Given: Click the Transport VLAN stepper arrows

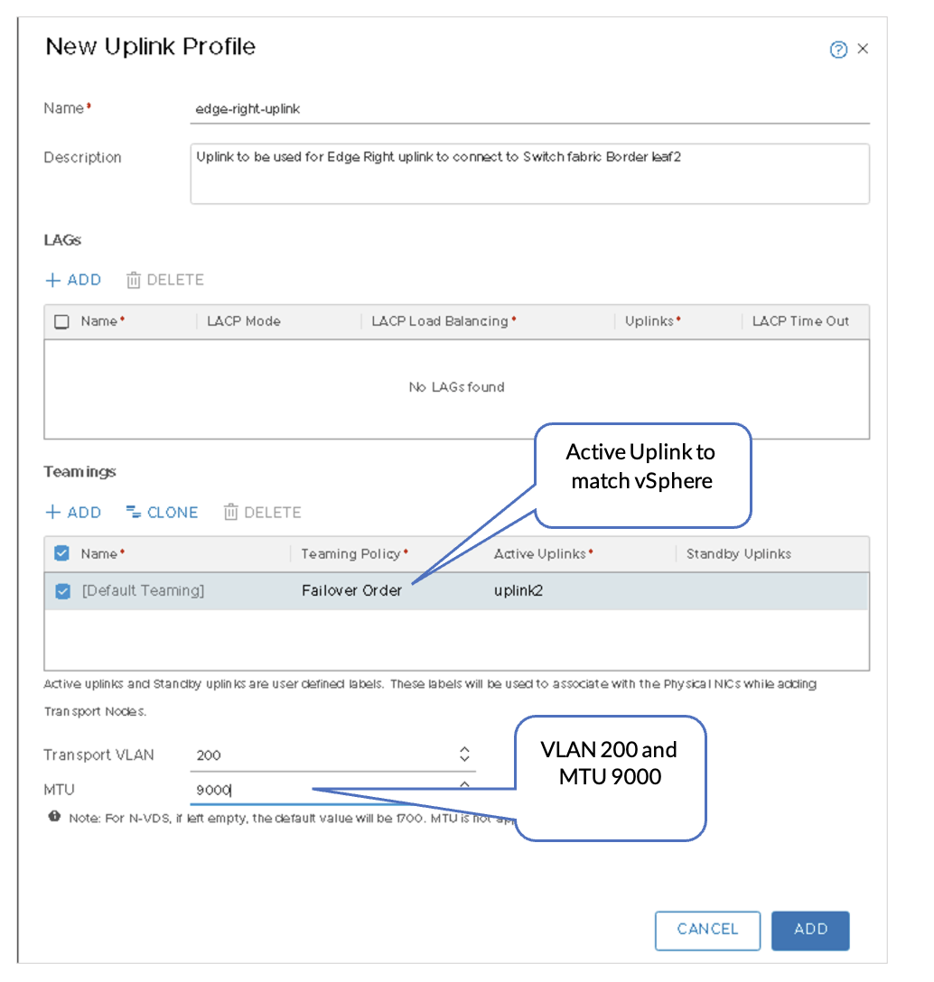Looking at the screenshot, I should (464, 755).
